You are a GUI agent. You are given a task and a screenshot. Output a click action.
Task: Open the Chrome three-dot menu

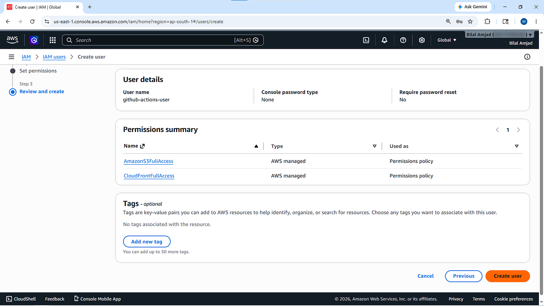coord(536,22)
